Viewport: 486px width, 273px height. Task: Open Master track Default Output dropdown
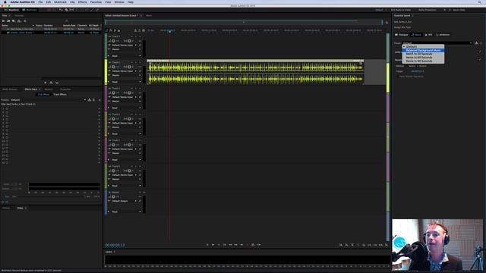click(x=124, y=201)
